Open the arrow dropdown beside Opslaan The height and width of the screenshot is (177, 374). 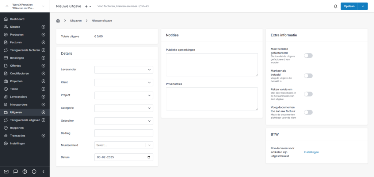coord(363,6)
